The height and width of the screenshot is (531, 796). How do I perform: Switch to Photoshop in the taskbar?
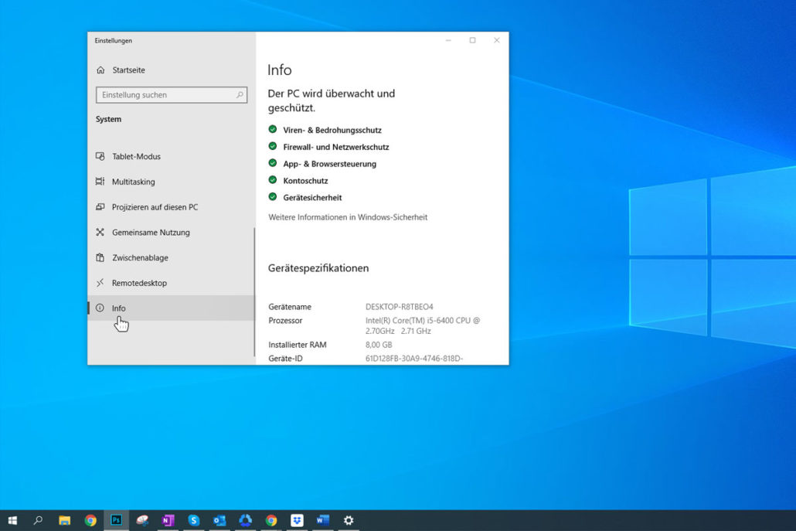tap(116, 520)
